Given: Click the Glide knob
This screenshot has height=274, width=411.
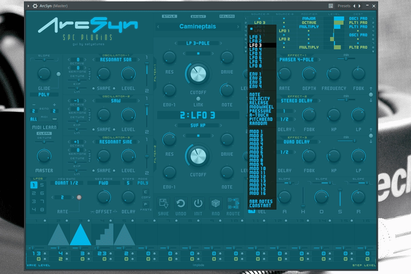Looking at the screenshot, I should pos(44,74).
